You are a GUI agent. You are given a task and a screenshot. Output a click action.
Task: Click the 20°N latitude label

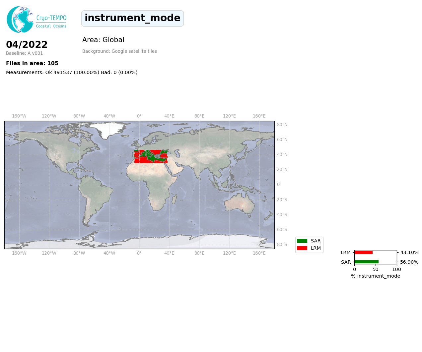282,170
